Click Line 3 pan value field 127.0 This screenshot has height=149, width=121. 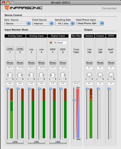coord(31,68)
